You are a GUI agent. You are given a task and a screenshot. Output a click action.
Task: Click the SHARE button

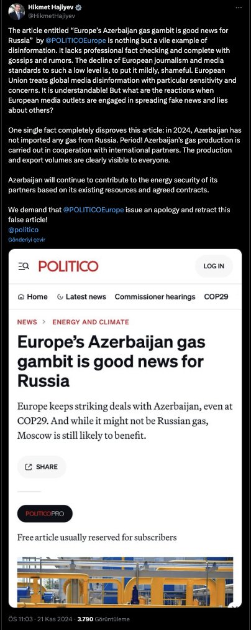(x=42, y=467)
